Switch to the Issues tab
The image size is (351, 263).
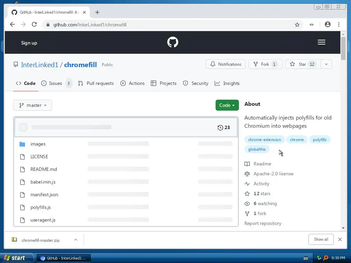coord(57,84)
